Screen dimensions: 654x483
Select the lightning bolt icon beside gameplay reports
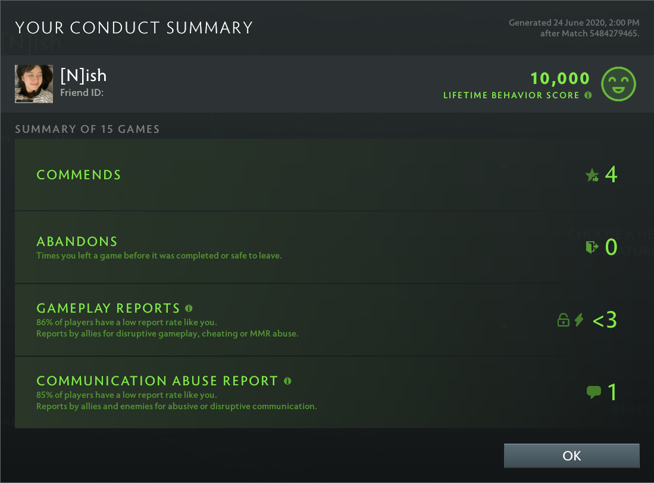point(578,320)
